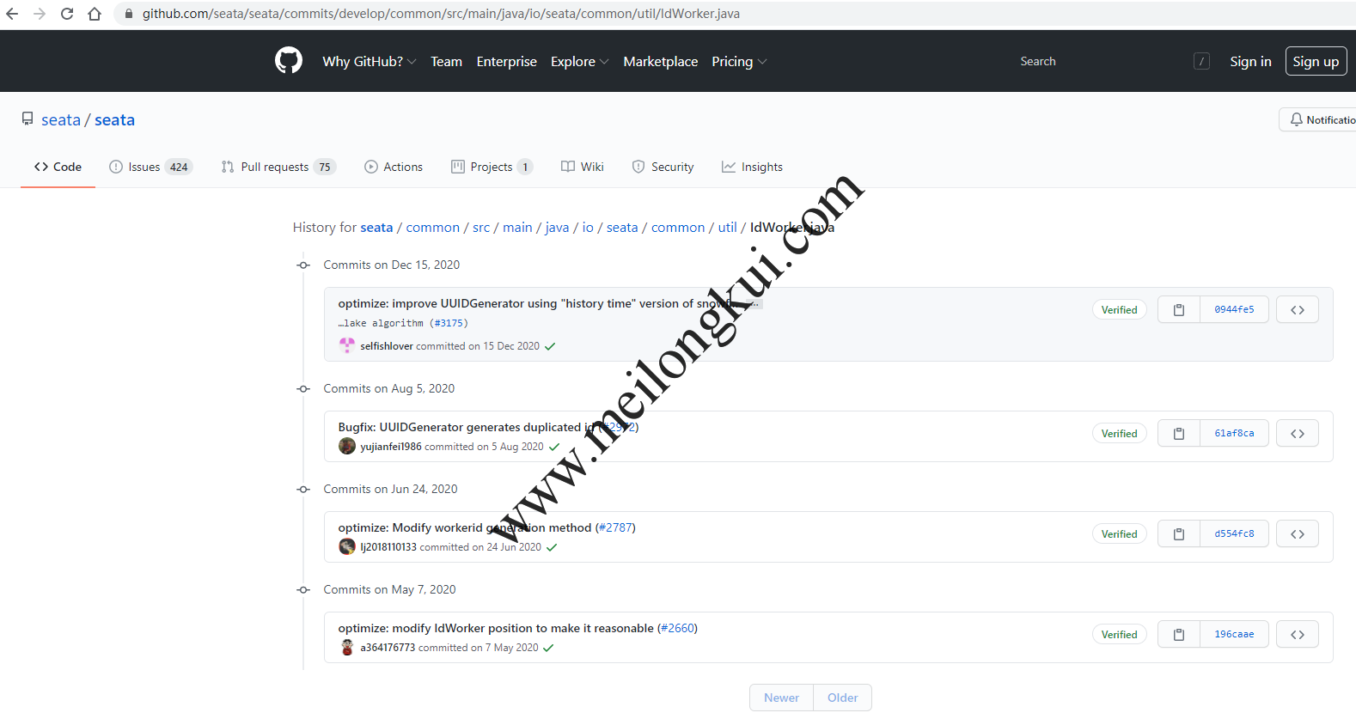1356x719 pixels.
Task: Expand the Why GitHub? dropdown menu
Action: click(x=369, y=62)
